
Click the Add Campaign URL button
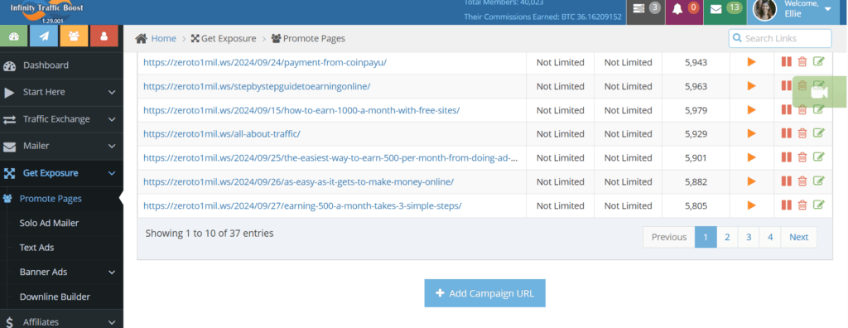(484, 293)
